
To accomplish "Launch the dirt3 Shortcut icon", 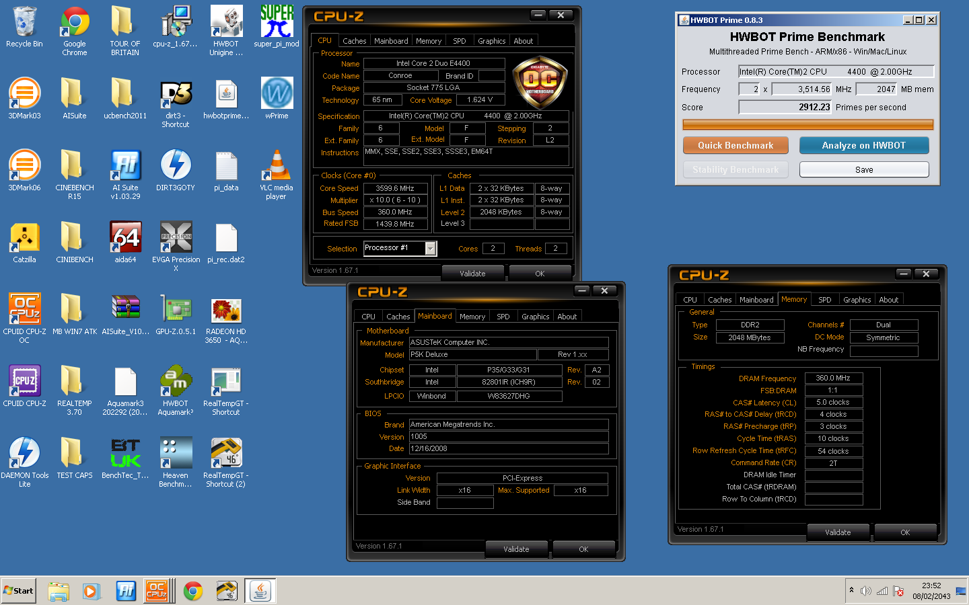I will tap(176, 103).
